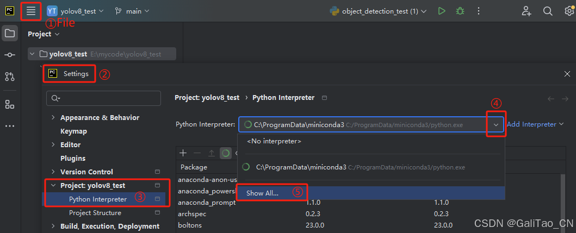Click the Settings search field

(103, 98)
